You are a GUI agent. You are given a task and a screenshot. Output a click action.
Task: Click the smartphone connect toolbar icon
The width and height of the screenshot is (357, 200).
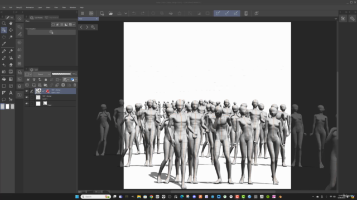(x=246, y=13)
